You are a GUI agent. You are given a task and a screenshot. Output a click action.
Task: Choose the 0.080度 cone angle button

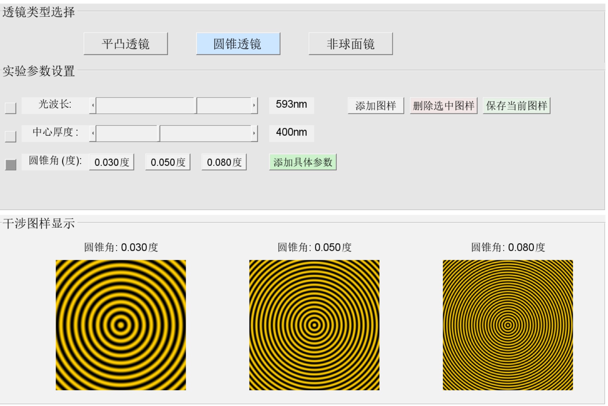(224, 162)
